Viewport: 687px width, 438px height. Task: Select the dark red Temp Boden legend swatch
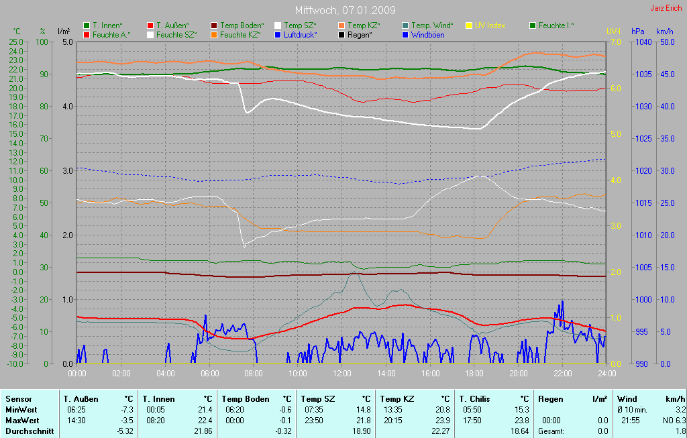214,25
